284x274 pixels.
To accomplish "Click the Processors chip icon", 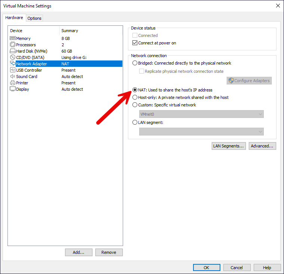I will tap(12, 45).
